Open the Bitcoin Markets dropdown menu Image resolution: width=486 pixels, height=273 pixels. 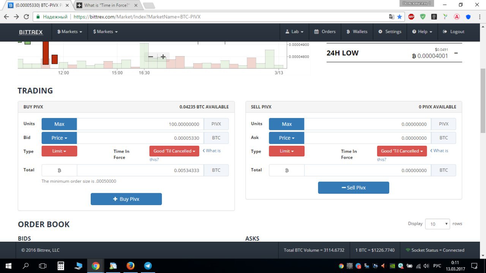(69, 32)
